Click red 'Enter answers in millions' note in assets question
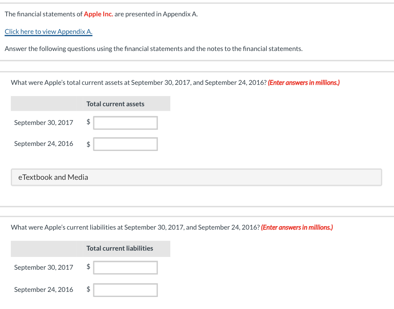Screen dimensions: 394x309 [304, 83]
